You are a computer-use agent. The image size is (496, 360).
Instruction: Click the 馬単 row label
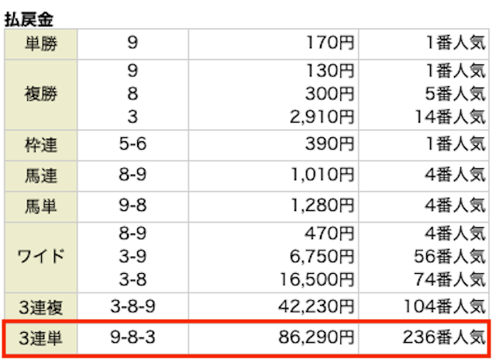coord(41,206)
